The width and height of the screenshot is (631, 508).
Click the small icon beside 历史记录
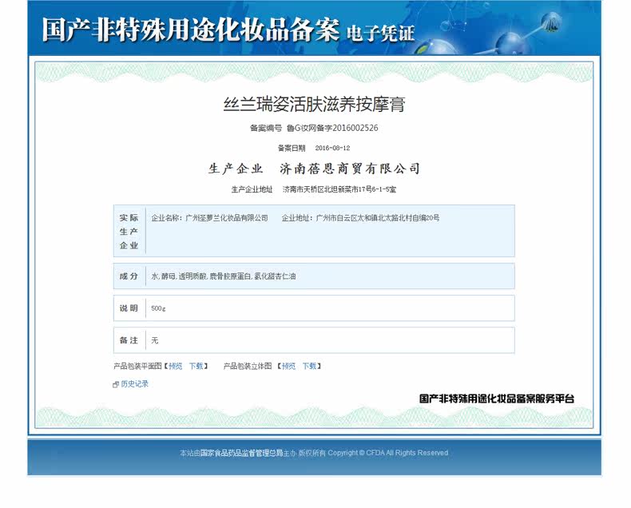coord(116,384)
